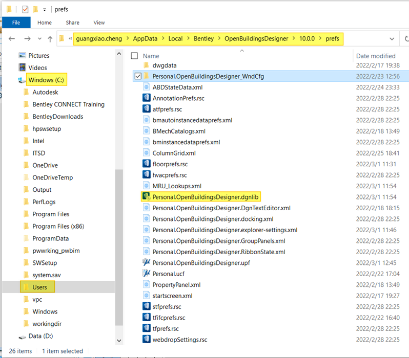Click the Forward navigation arrow
This screenshot has height=358, width=409.
[x=27, y=39]
